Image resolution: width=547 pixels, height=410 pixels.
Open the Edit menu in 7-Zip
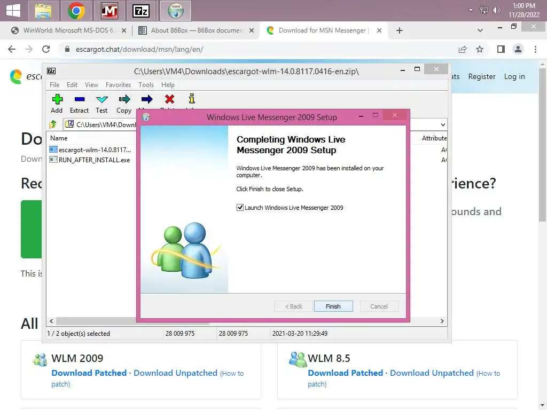click(72, 85)
